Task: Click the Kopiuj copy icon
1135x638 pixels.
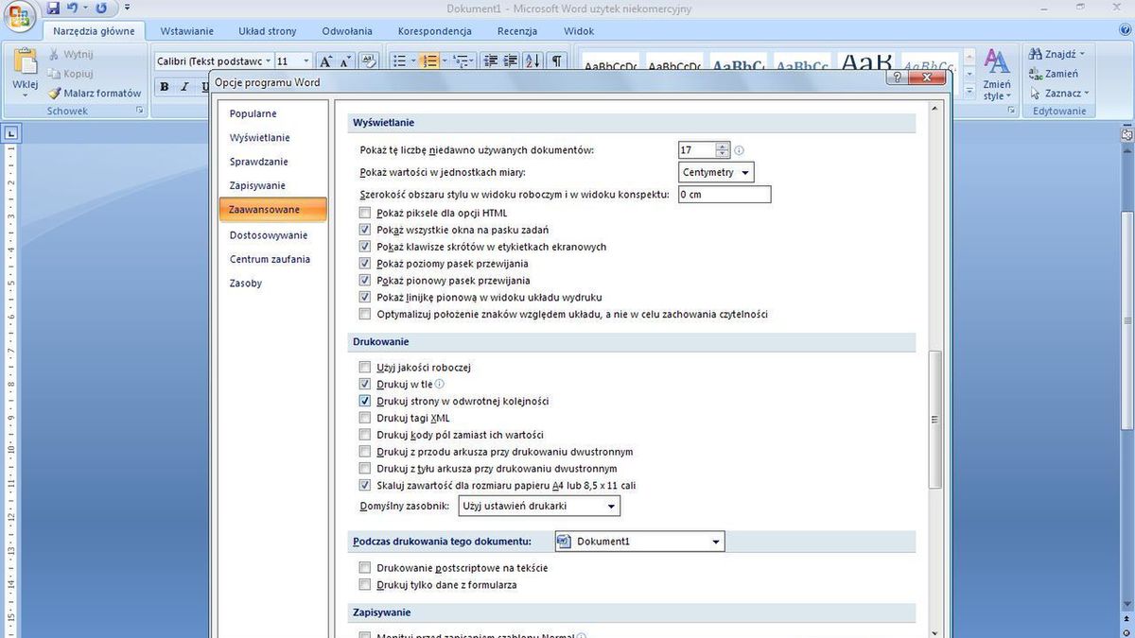Action: tap(55, 74)
